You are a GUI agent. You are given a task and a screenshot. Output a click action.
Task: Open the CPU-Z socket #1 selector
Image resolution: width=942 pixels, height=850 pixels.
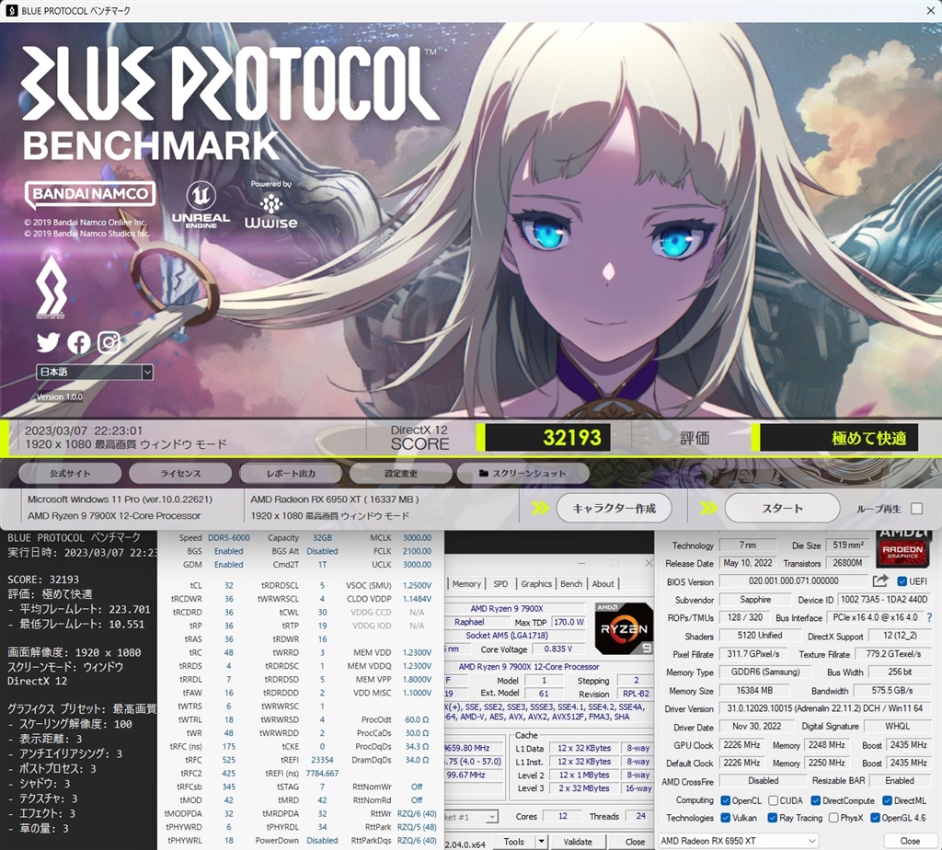click(x=471, y=817)
